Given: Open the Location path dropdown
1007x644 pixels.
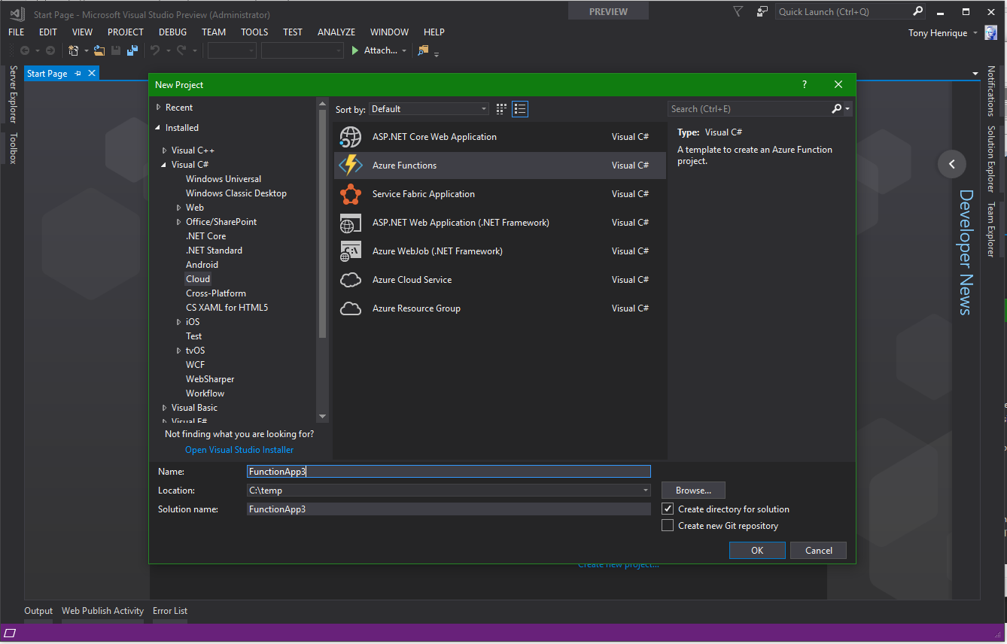Looking at the screenshot, I should [x=646, y=491].
